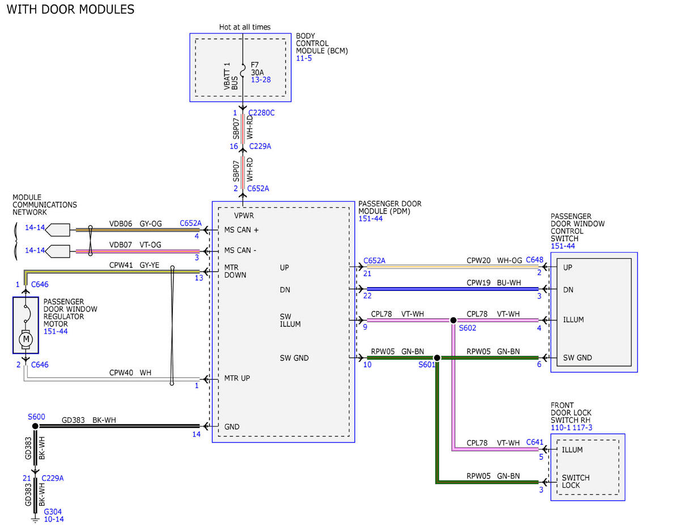Click the "WITH DOOR MODULES" heading
This screenshot has width=680, height=525.
coord(70,10)
